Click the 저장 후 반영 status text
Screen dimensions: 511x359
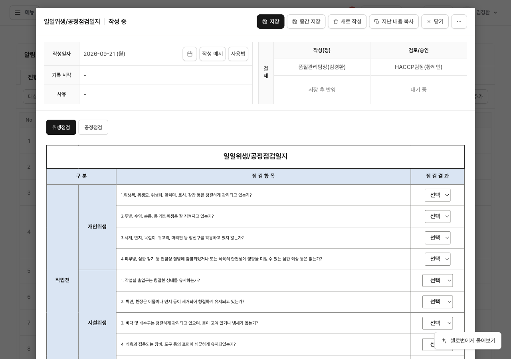pos(322,90)
